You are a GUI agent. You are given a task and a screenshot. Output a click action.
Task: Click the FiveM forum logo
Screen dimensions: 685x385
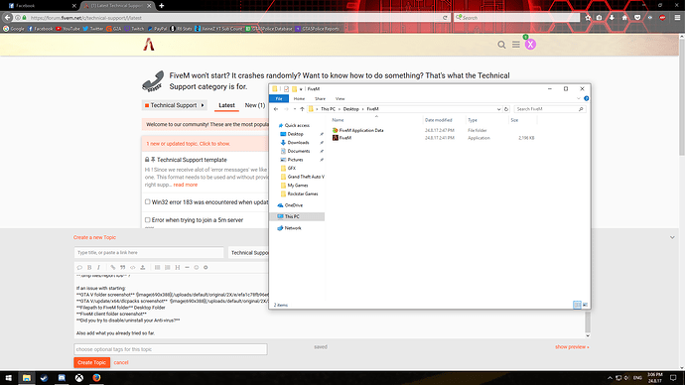pyautogui.click(x=149, y=44)
